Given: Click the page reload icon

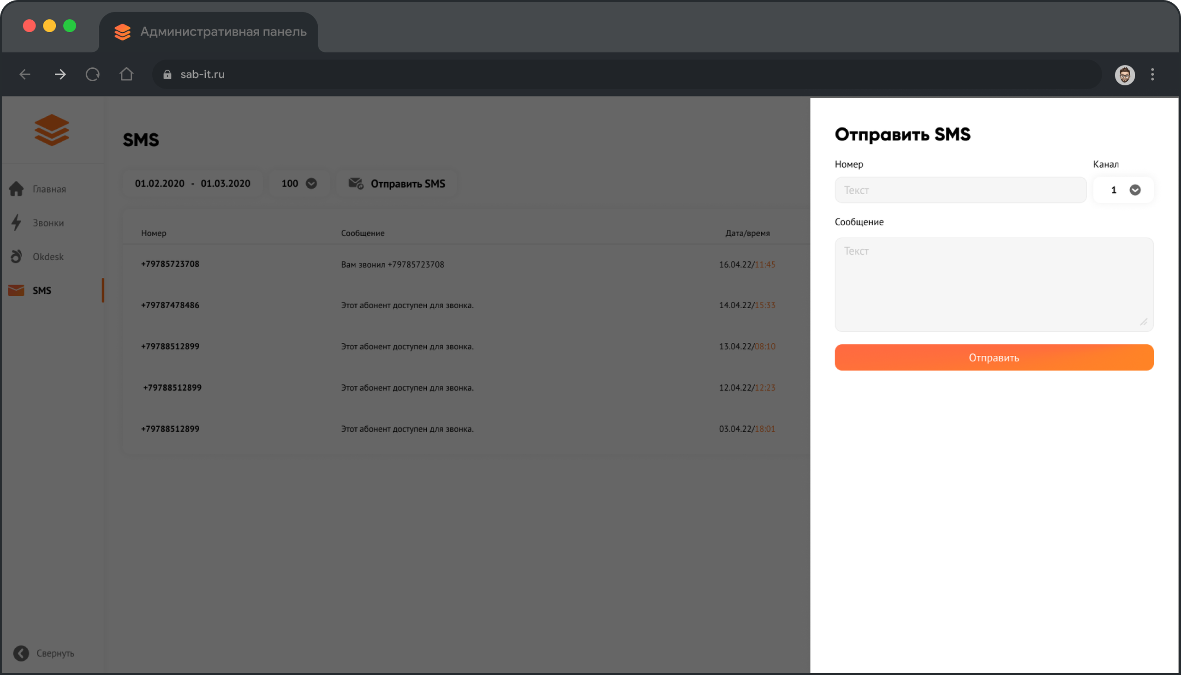Looking at the screenshot, I should pos(93,74).
